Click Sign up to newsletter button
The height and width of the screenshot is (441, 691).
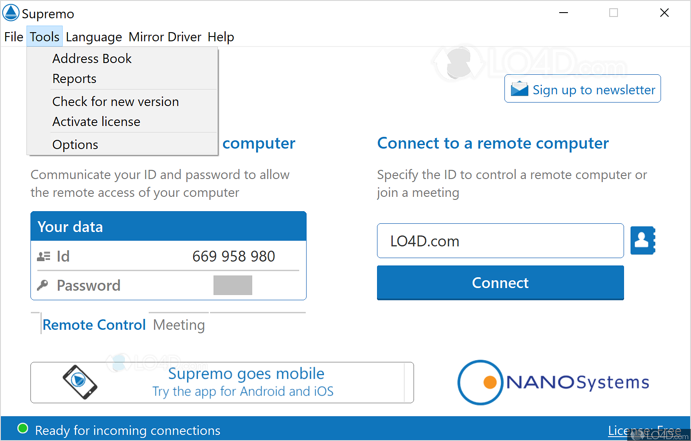click(582, 89)
